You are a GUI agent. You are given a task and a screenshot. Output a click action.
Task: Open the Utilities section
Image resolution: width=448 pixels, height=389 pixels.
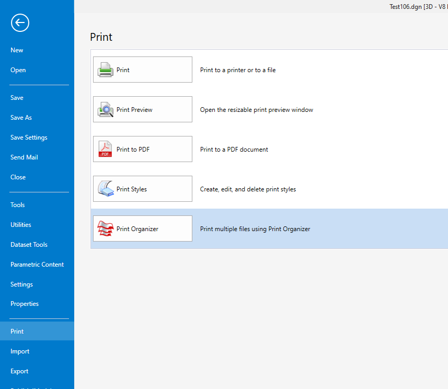coord(21,225)
